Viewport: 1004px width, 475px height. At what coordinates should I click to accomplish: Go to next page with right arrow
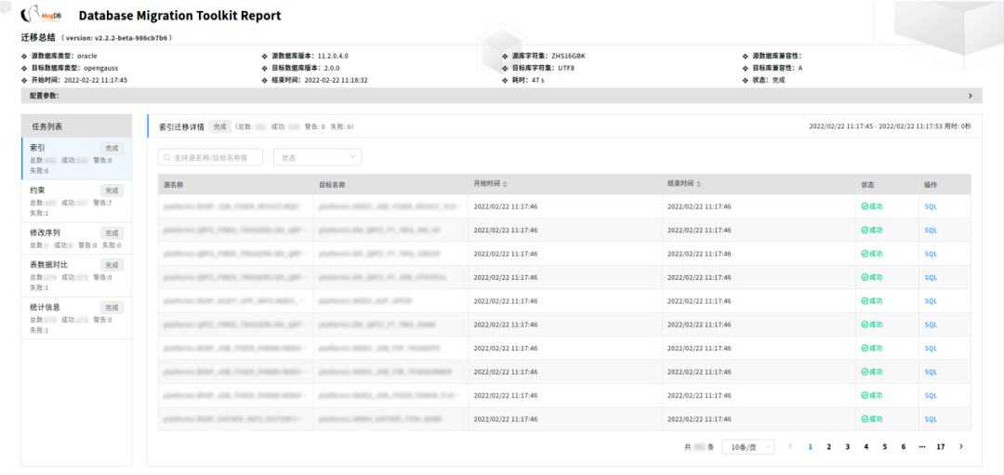coord(960,447)
